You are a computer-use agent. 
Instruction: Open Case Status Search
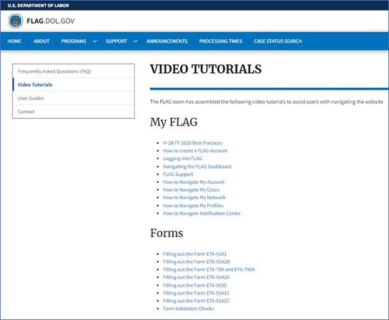click(x=278, y=42)
